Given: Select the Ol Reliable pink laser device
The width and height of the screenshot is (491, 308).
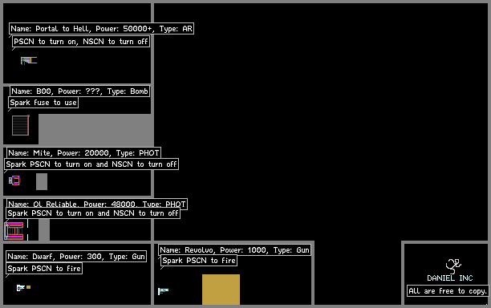Looking at the screenshot, I should [x=14, y=231].
